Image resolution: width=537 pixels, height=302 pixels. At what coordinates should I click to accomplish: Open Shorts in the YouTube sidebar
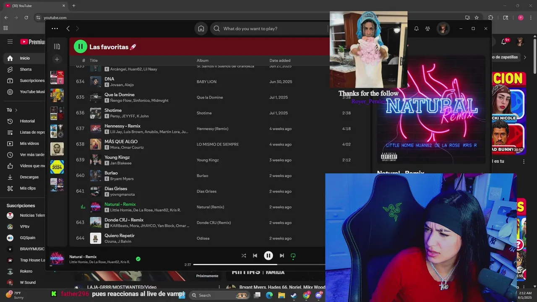26,69
